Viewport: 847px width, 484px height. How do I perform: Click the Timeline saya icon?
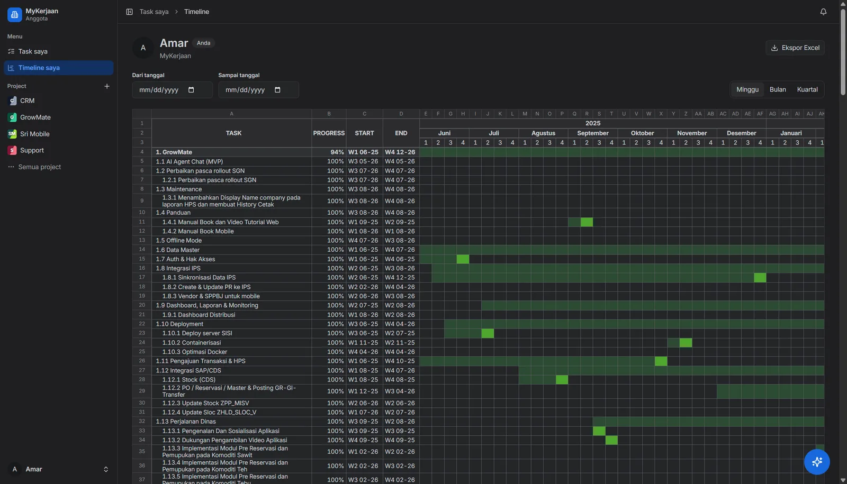tap(11, 68)
